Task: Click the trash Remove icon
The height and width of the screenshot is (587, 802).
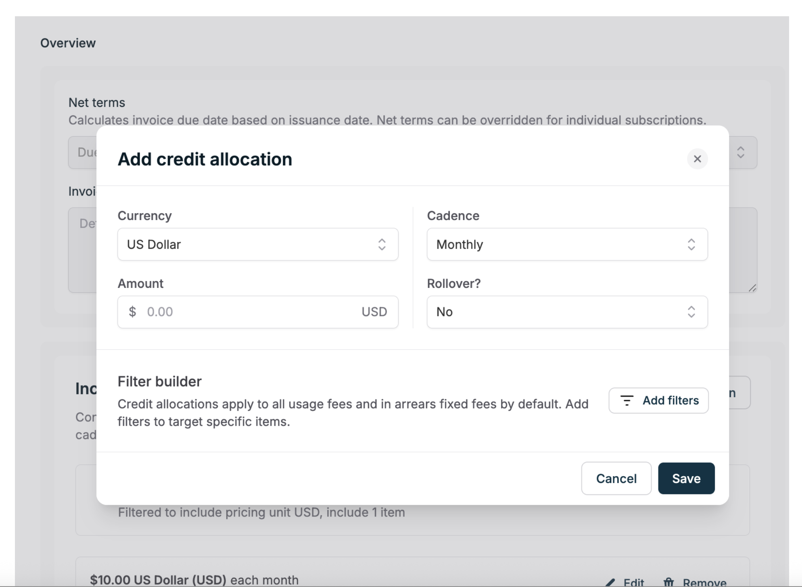Action: point(669,582)
